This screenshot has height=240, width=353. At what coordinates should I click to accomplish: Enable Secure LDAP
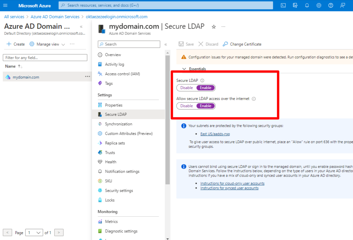tap(206, 88)
